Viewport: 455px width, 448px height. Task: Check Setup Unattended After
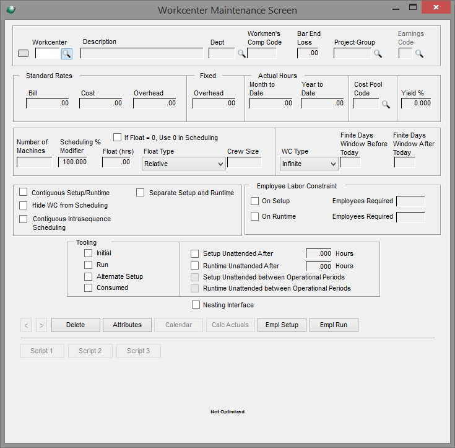coord(195,253)
